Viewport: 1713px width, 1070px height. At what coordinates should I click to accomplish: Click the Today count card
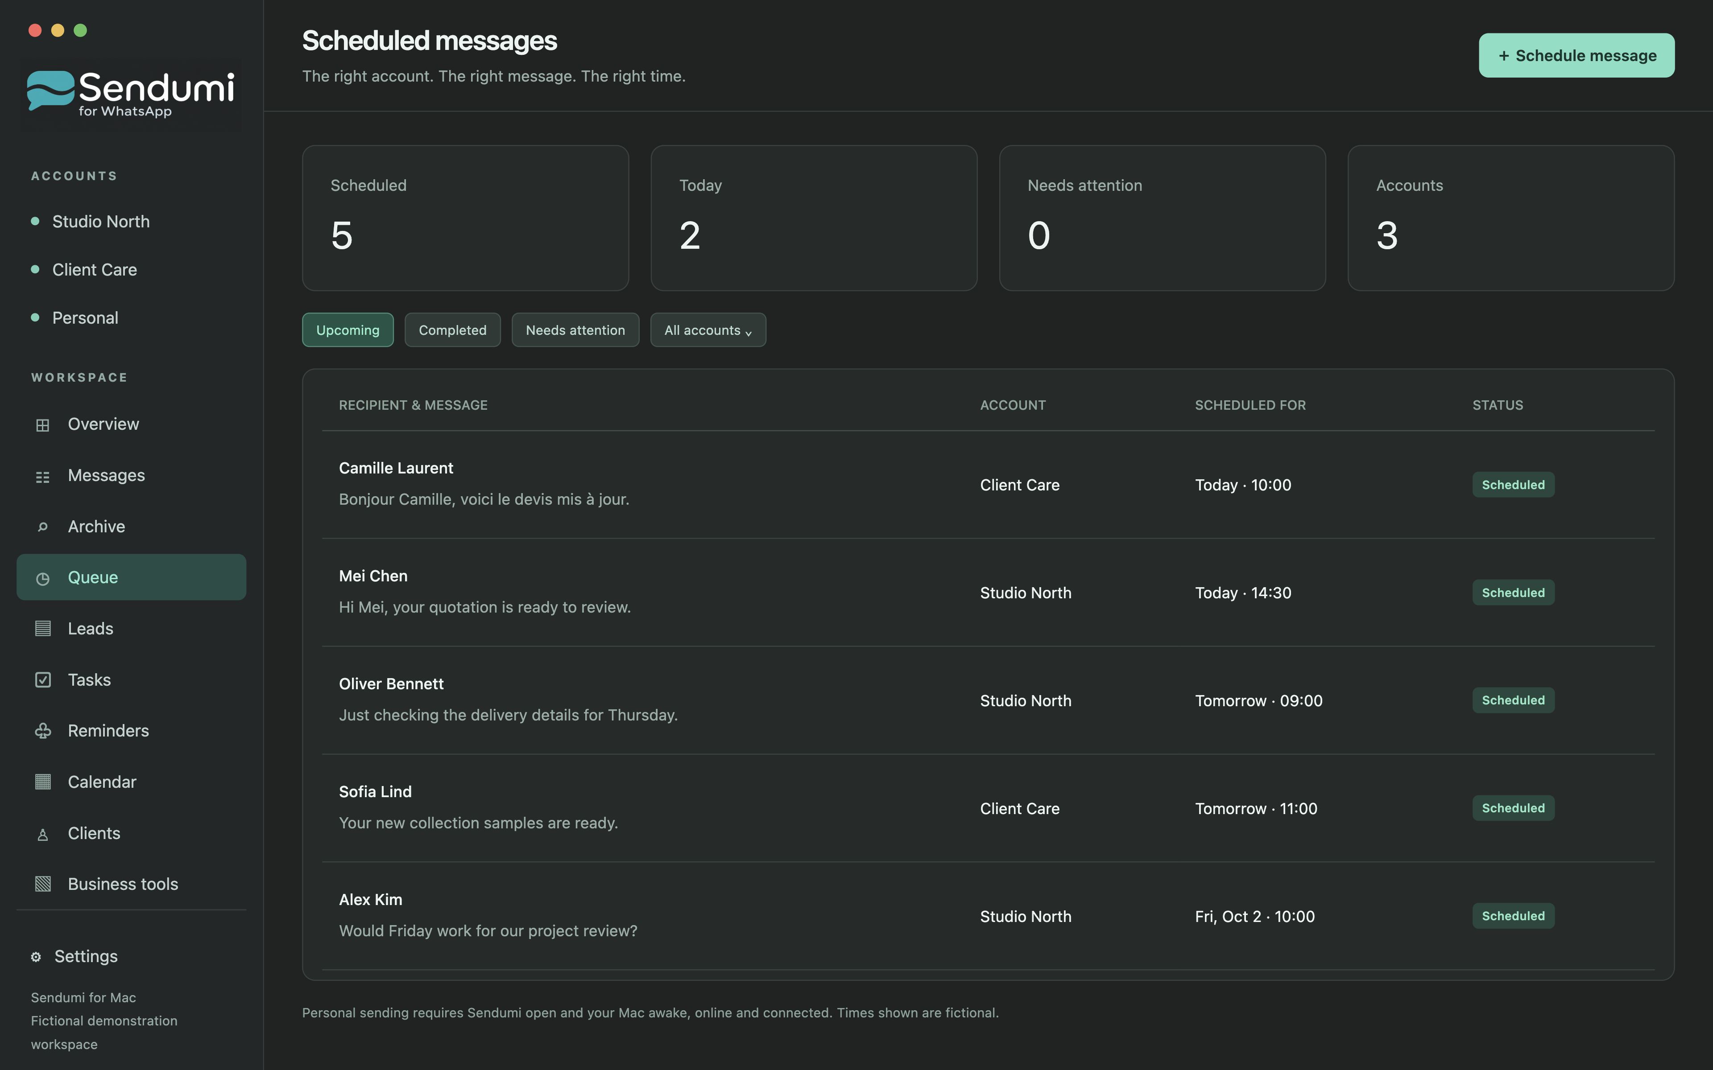point(814,218)
